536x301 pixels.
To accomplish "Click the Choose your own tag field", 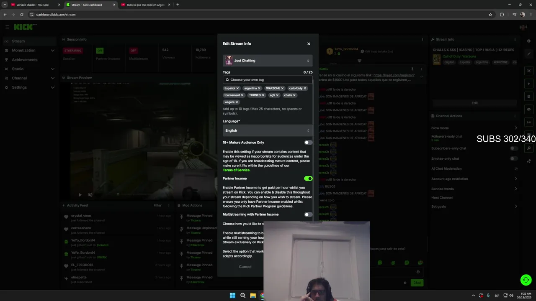I will (x=268, y=80).
